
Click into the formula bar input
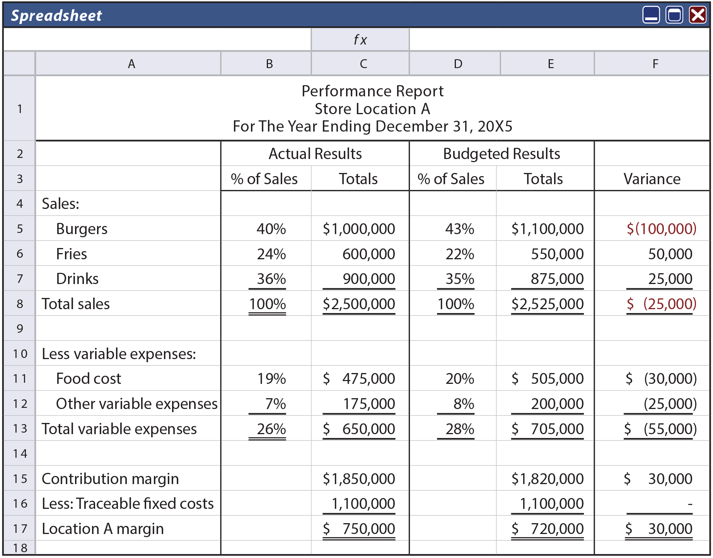[559, 39]
